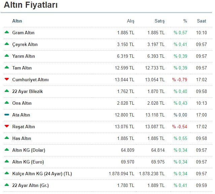Click the Saat column header
The image size is (215, 194).
[202, 21]
